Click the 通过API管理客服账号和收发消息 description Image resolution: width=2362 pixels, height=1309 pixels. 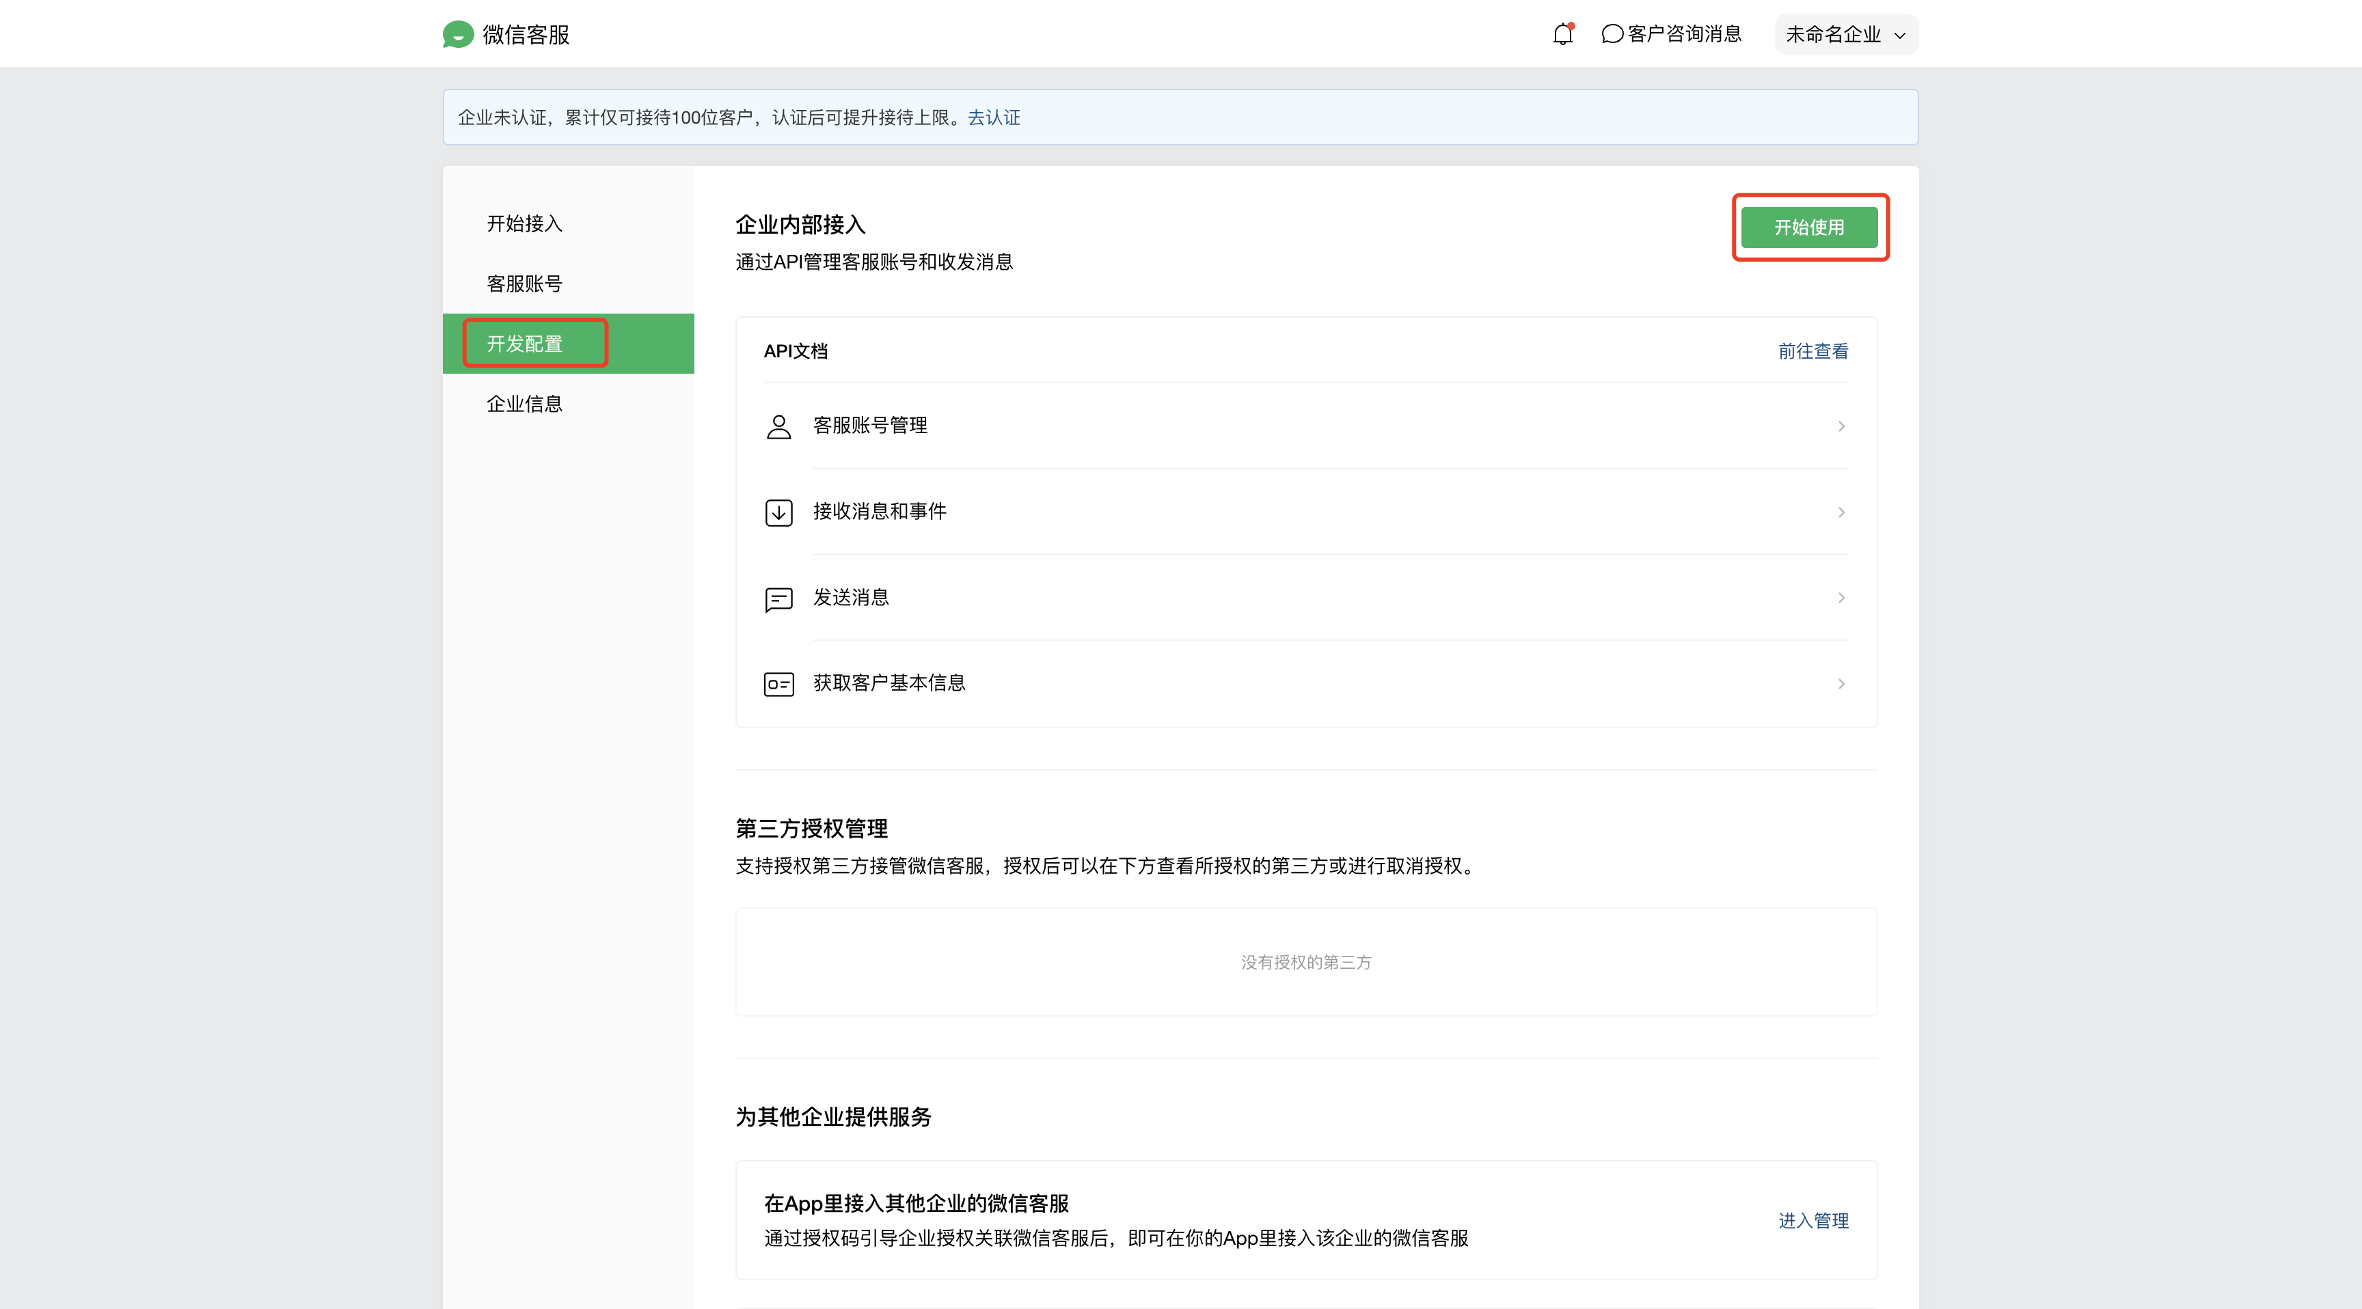(x=874, y=262)
